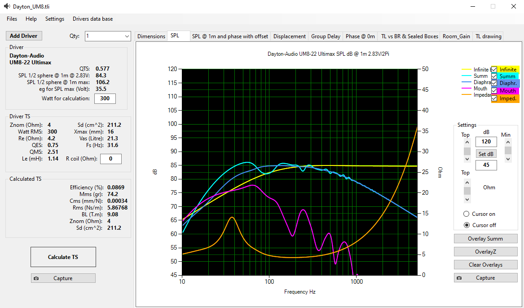This screenshot has width=524, height=308.
Task: Click up arrow of dB Top scrollbar
Action: point(467,142)
